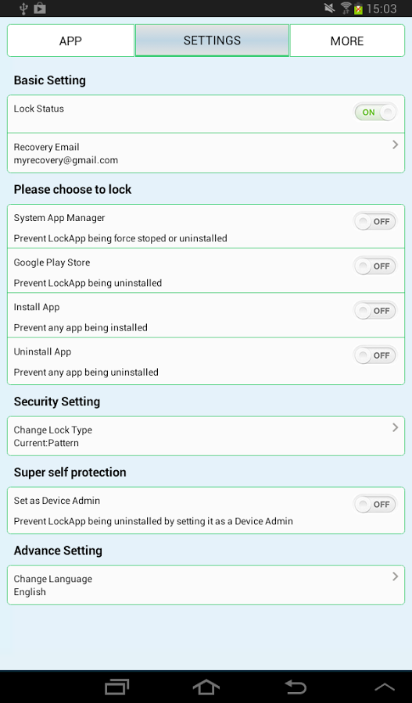Viewport: 412px width, 703px height.
Task: Enable the System App Manager lock toggle
Action: click(375, 222)
